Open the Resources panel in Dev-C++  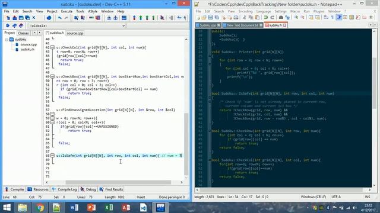coord(38,189)
